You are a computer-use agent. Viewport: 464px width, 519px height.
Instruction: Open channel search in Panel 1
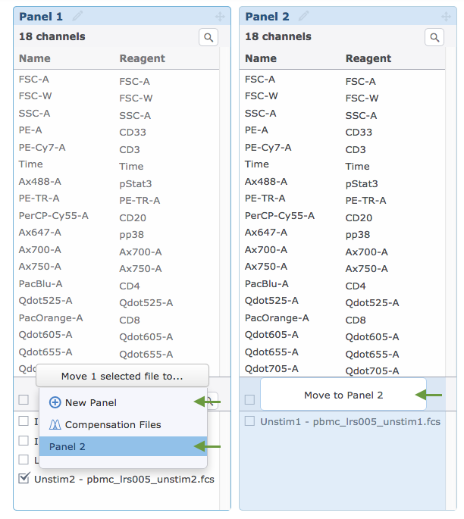click(208, 37)
